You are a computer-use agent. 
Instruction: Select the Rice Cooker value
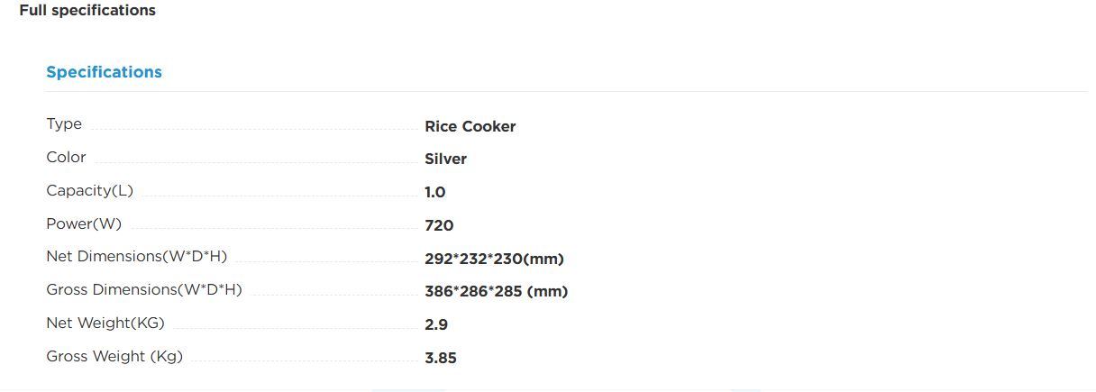pos(470,127)
